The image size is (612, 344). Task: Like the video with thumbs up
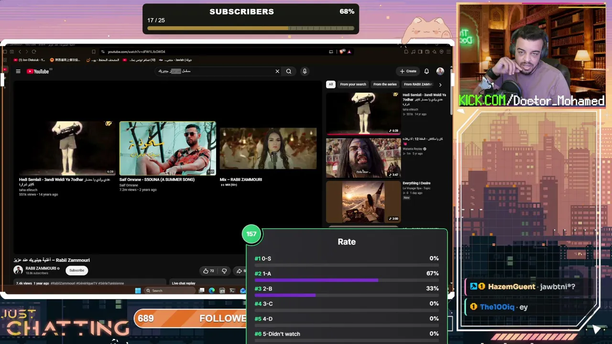(x=208, y=271)
